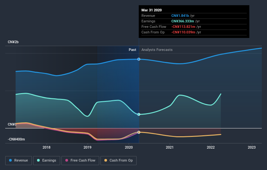267x170 pixels.
Task: Click the -CN¥113.821m free cash flow value
Action: [183, 27]
